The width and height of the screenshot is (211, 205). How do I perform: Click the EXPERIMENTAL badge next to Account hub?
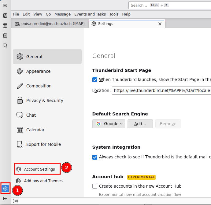(x=141, y=177)
